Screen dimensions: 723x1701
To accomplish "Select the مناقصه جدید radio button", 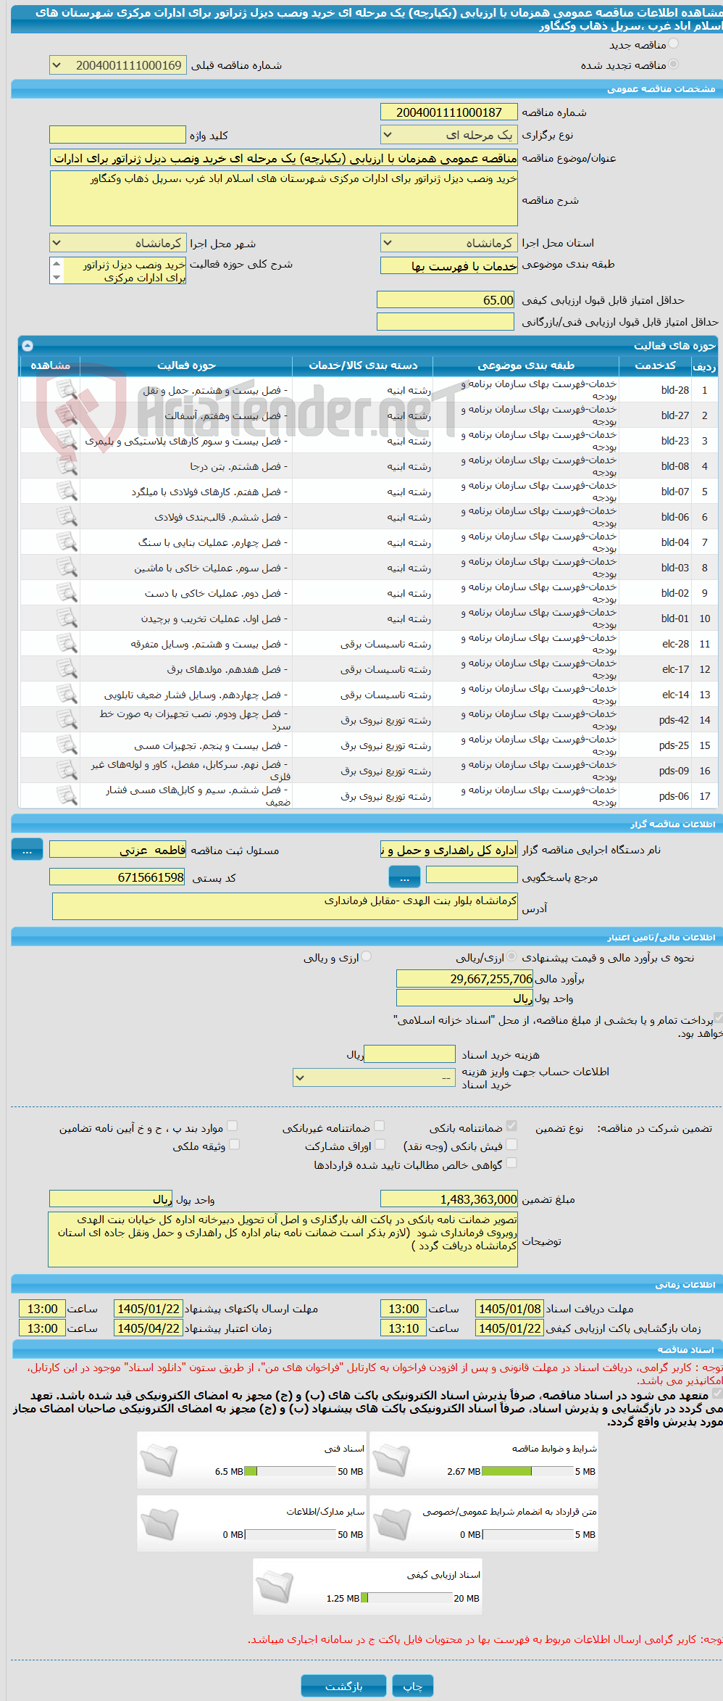I will [673, 44].
